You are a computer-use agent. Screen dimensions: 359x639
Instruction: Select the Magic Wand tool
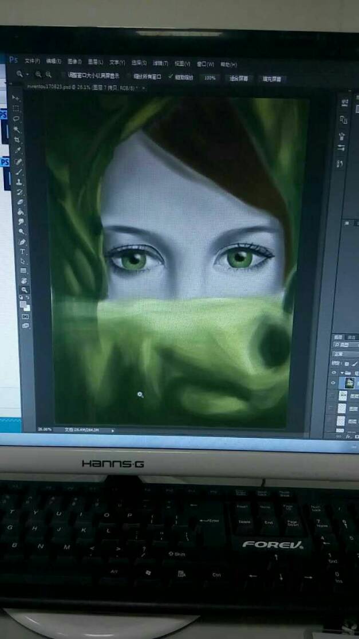tap(17, 129)
